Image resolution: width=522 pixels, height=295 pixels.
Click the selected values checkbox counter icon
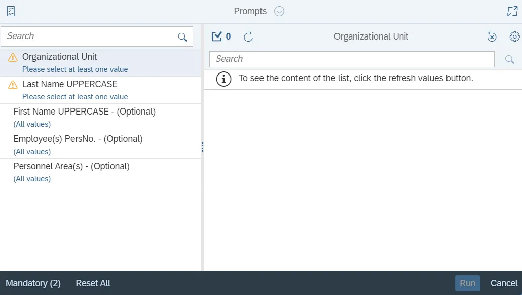[x=217, y=36]
